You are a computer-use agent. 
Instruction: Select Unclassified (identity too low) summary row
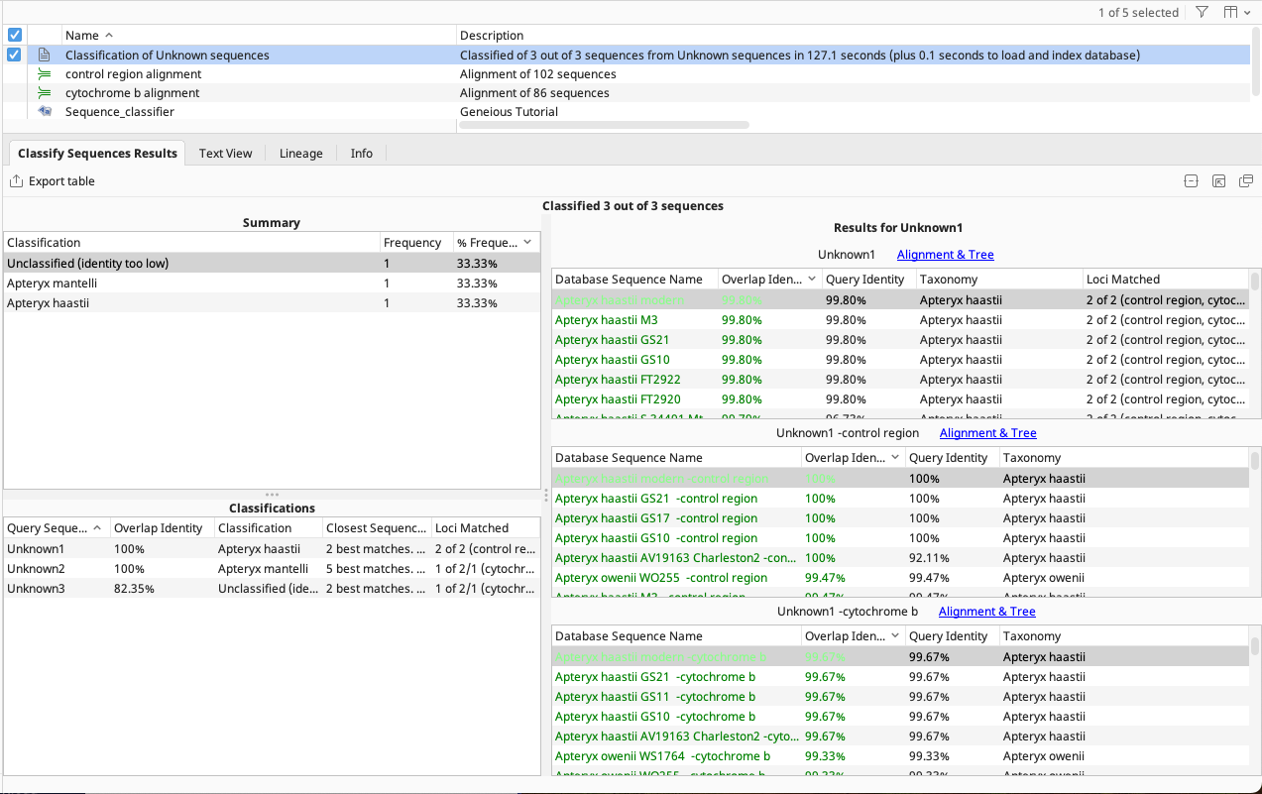coord(272,264)
